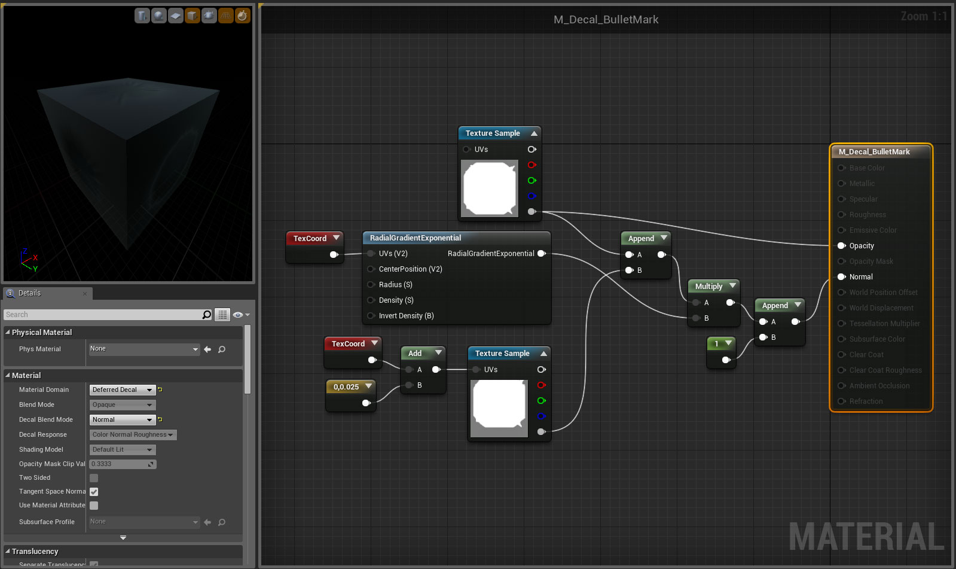This screenshot has height=569, width=956.
Task: Collapse the bottom Texture Sample node
Action: [543, 354]
